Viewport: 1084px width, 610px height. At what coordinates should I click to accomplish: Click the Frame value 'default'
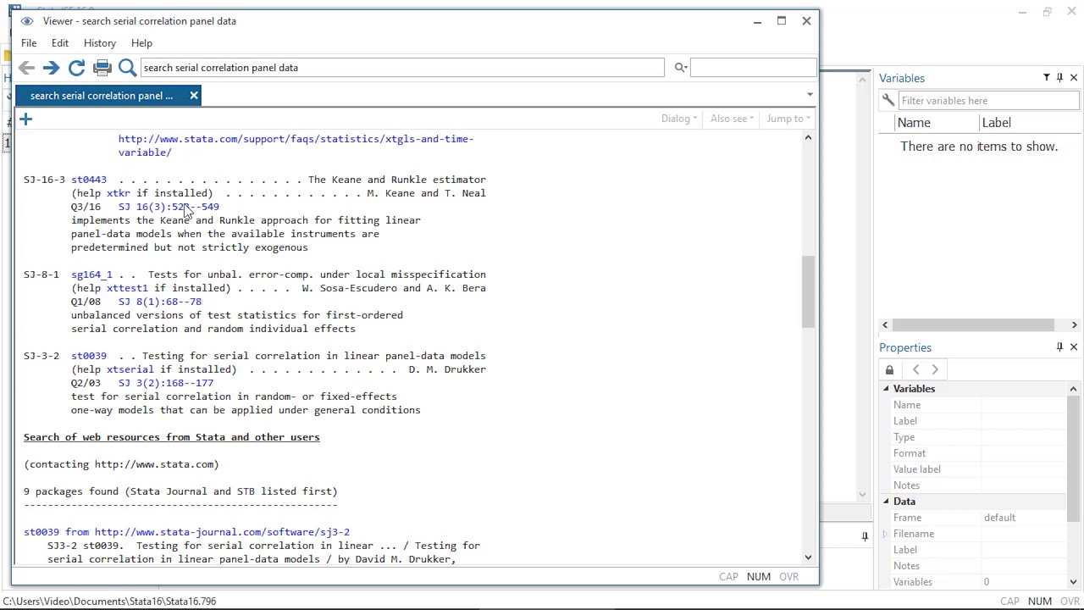999,518
